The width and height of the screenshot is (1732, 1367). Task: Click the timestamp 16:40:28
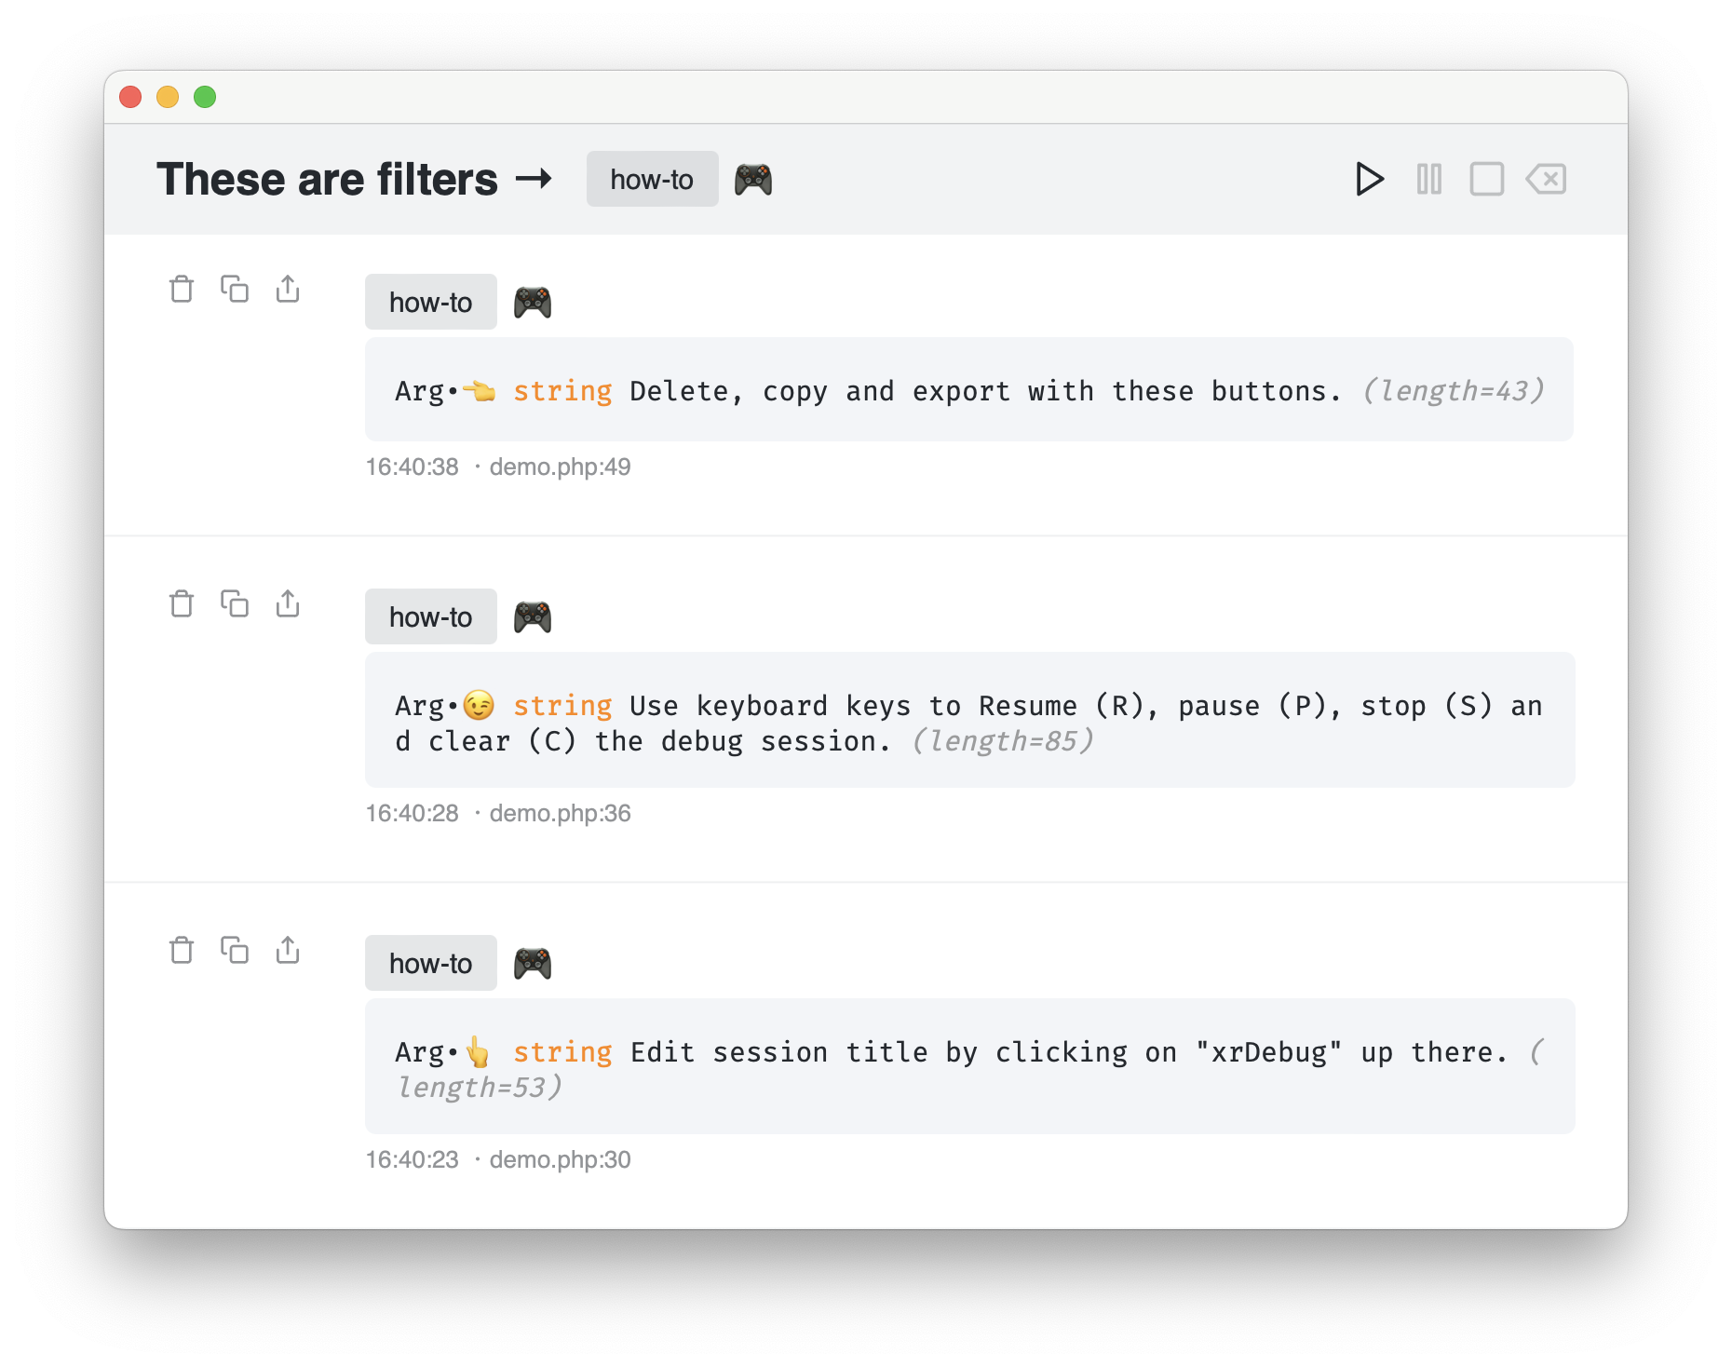412,813
